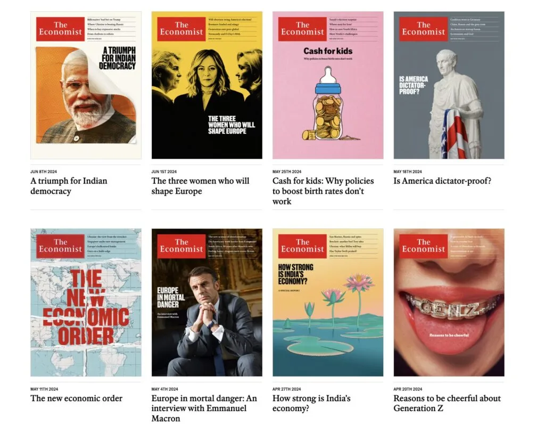
Task: Click the 'A triumph for Indian democracy' headline
Action: 69,186
